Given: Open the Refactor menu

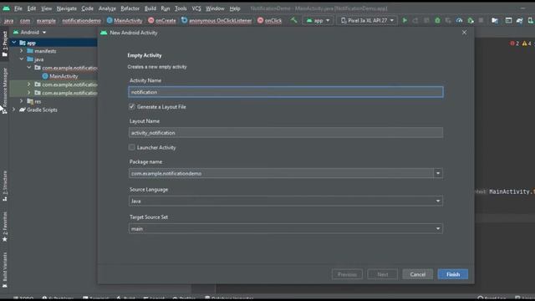Looking at the screenshot, I should [130, 8].
